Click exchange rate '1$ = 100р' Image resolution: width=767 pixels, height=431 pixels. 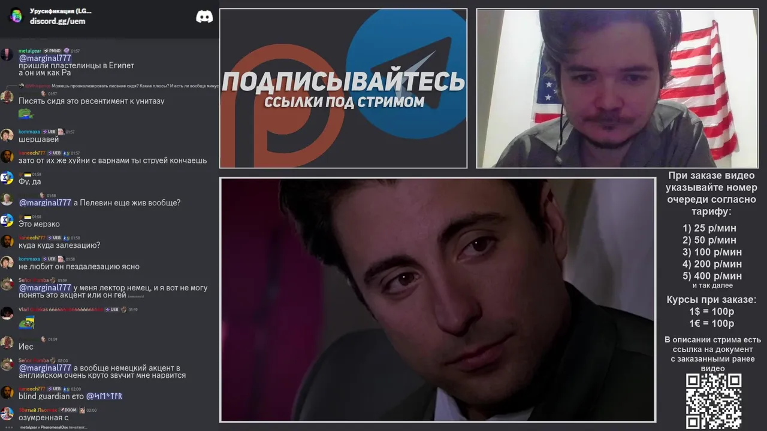[711, 311]
